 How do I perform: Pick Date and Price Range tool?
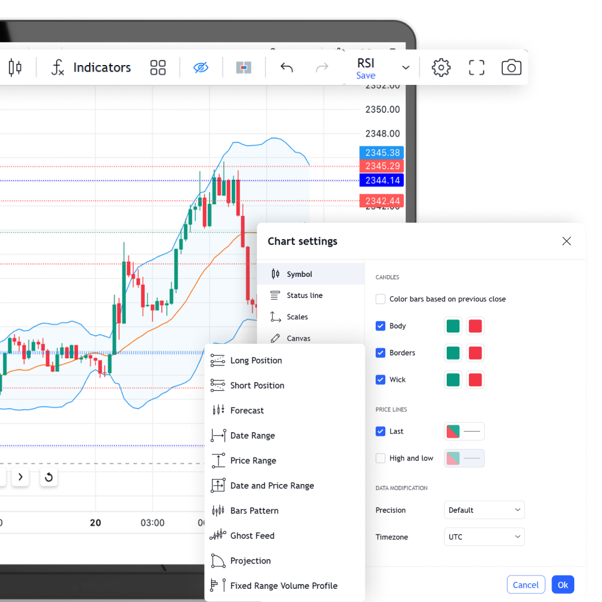click(285, 486)
